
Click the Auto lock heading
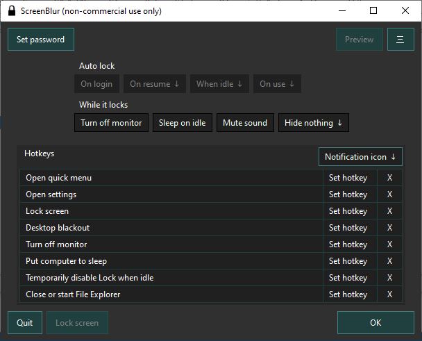tap(97, 66)
